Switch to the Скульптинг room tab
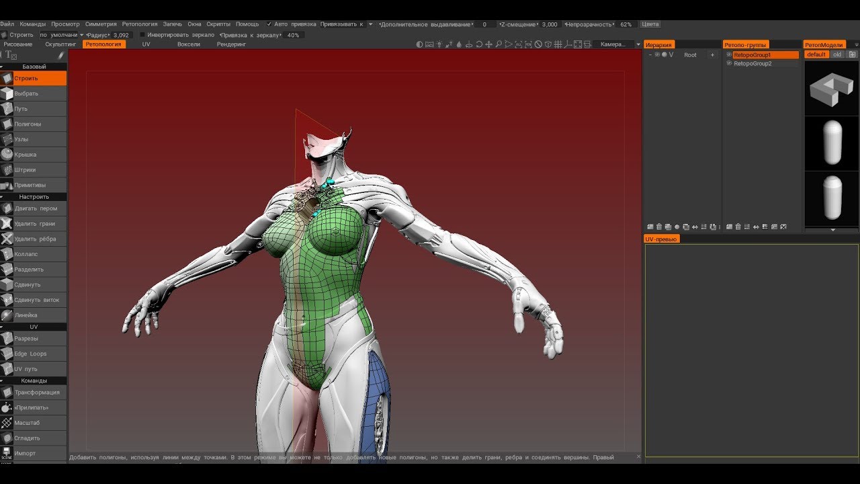 click(60, 44)
